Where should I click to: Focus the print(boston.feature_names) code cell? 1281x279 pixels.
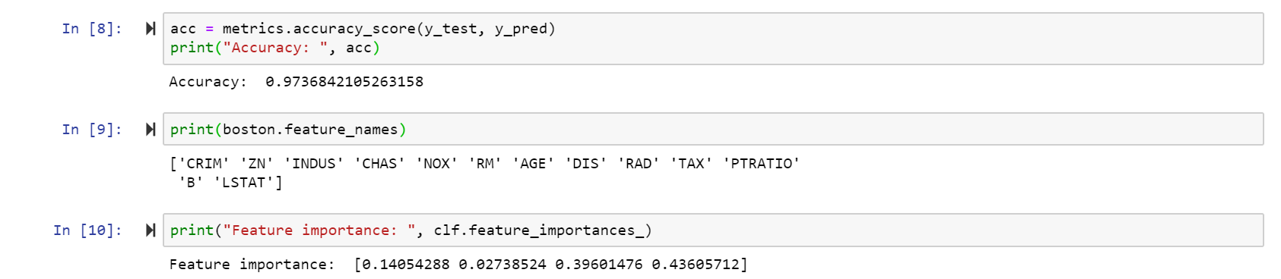[x=713, y=130]
